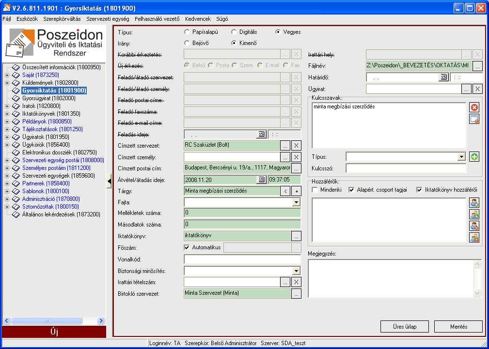Click the + button next to Tárgy

point(296,191)
